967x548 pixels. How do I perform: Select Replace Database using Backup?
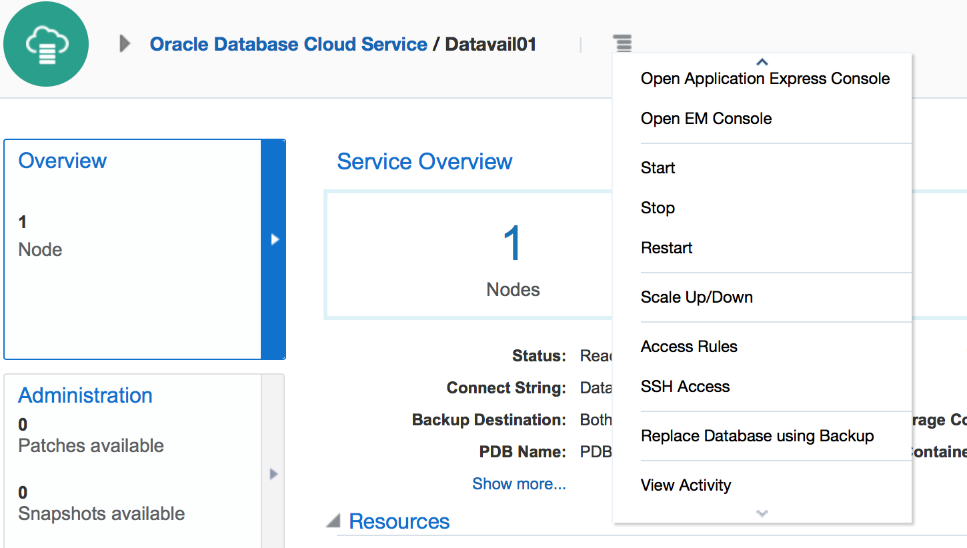pos(757,436)
